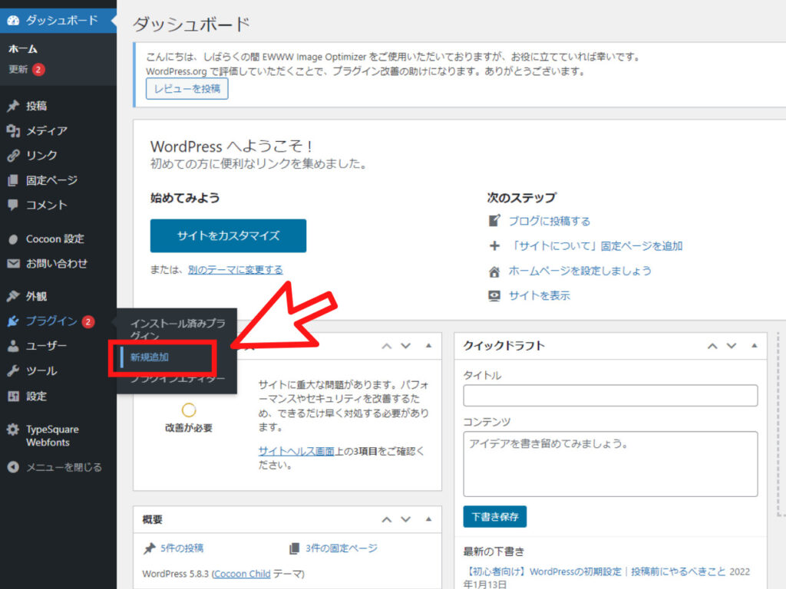
Task: Open the お問い合わせ menu
Action: click(x=58, y=264)
